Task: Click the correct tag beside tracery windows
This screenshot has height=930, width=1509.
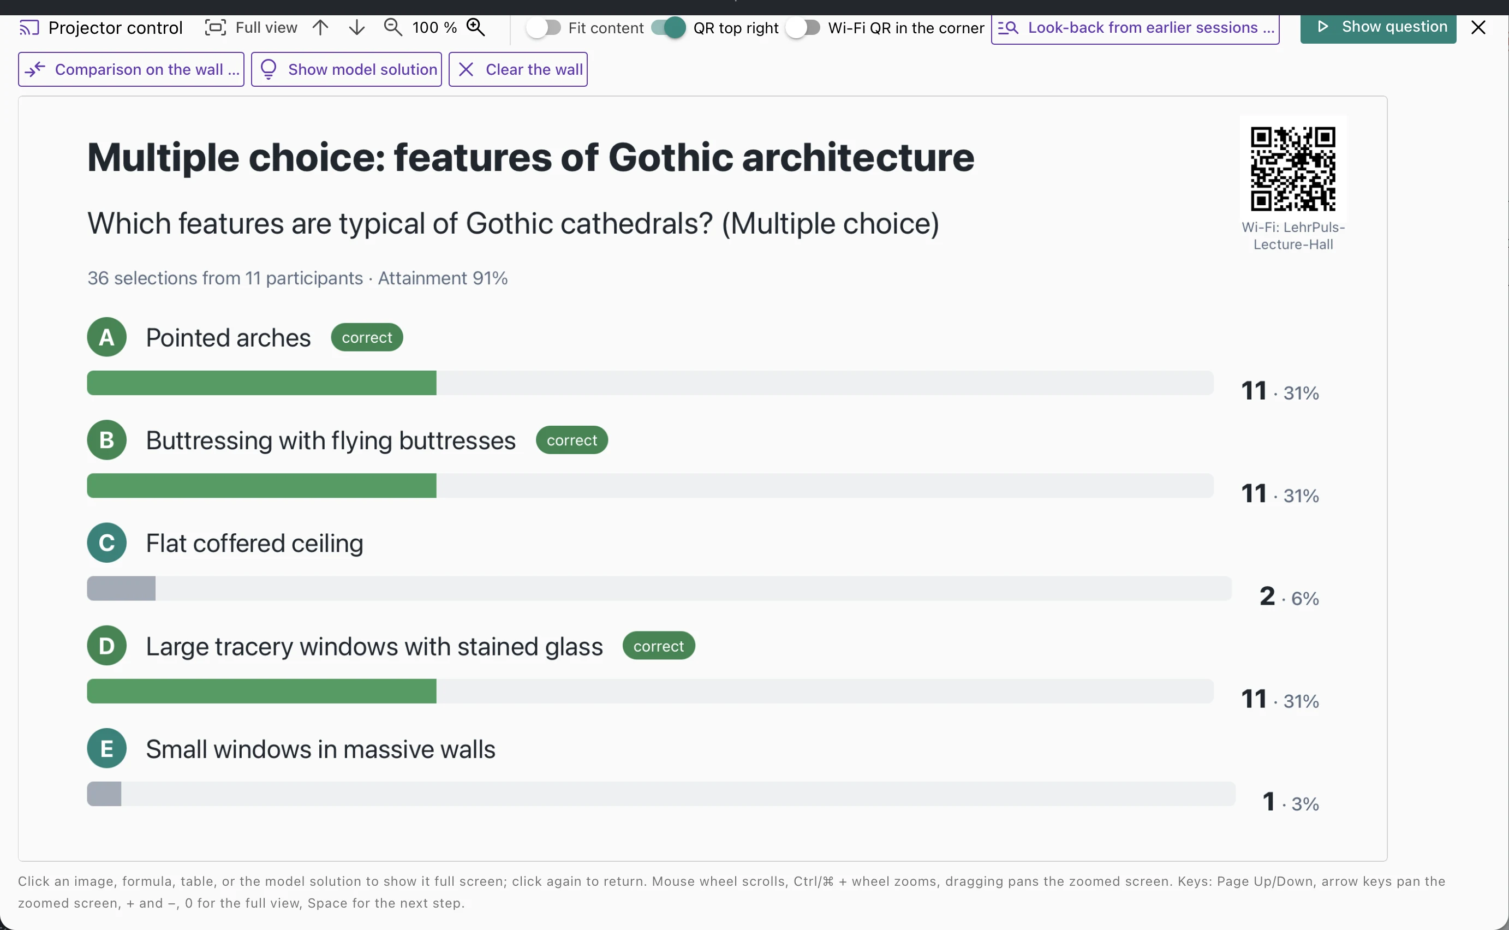Action: (659, 646)
